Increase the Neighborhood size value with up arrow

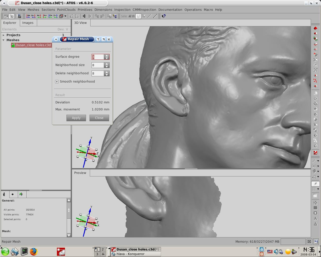coord(107,64)
